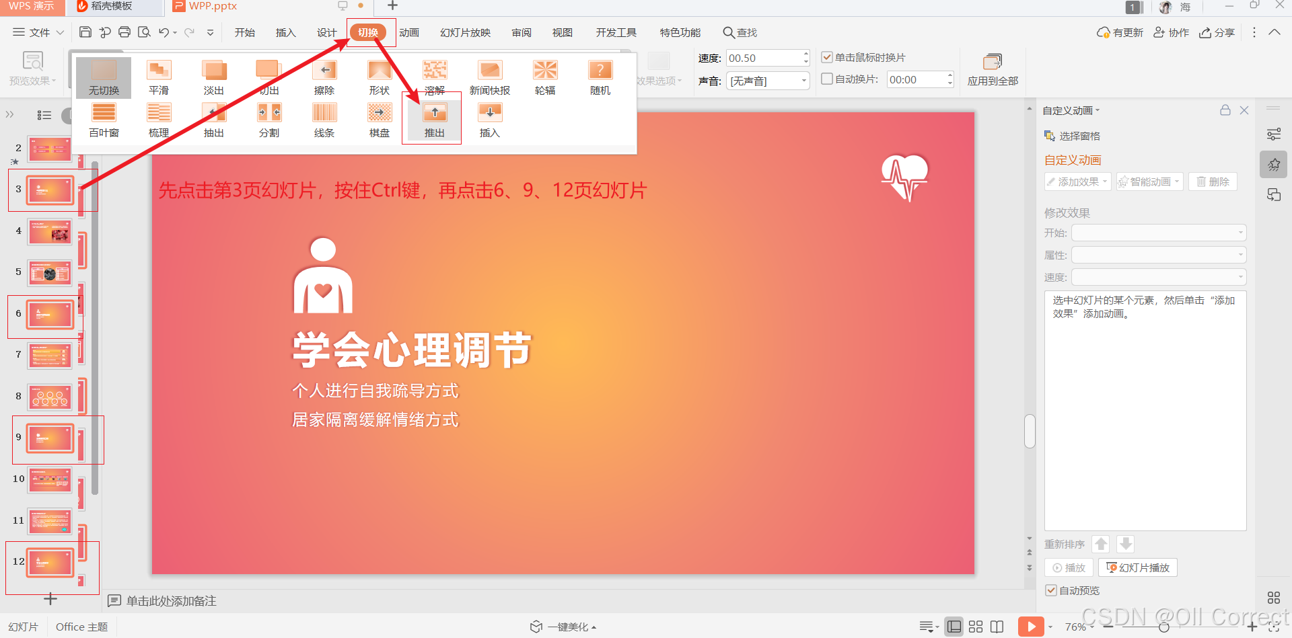1292x638 pixels.
Task: Open the 视图 tab
Action: click(563, 32)
